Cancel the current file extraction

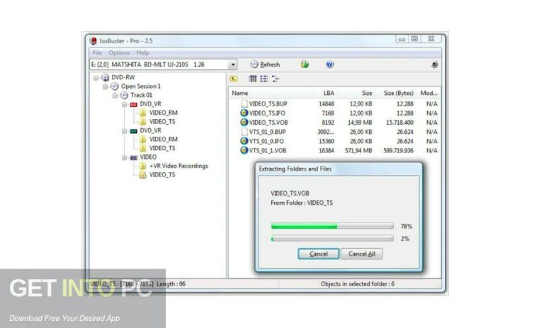(x=319, y=254)
